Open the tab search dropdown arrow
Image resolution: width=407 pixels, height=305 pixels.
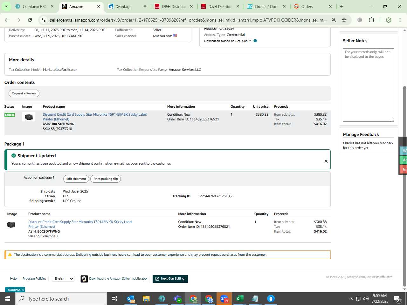6,6
